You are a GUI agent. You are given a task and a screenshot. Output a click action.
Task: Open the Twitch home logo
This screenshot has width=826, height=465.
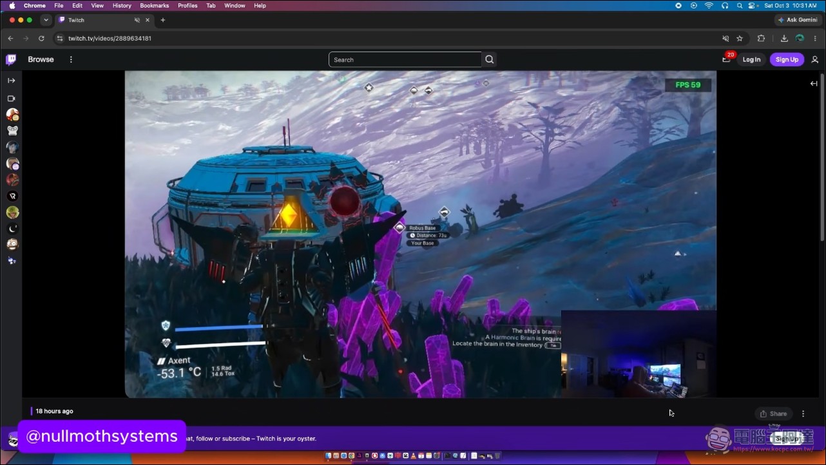click(x=11, y=60)
